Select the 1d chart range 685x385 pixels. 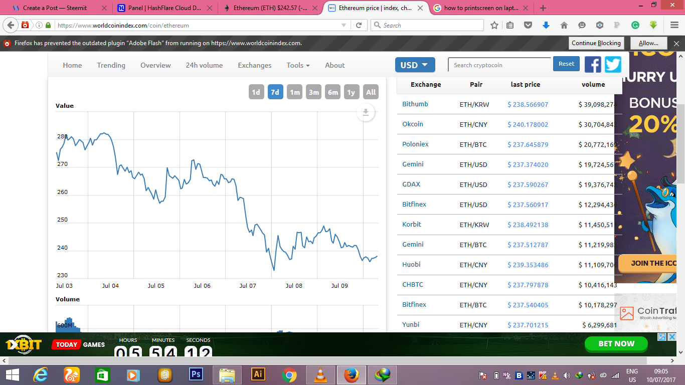(256, 92)
